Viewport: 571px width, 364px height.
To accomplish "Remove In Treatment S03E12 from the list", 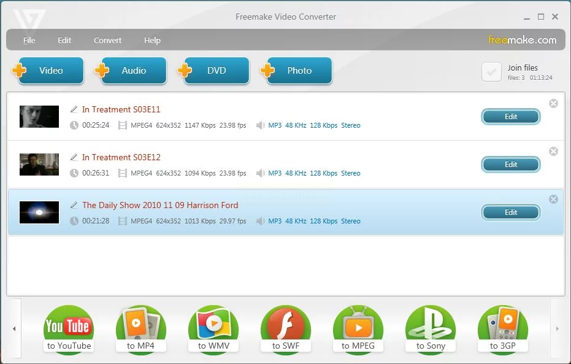I will tap(553, 151).
